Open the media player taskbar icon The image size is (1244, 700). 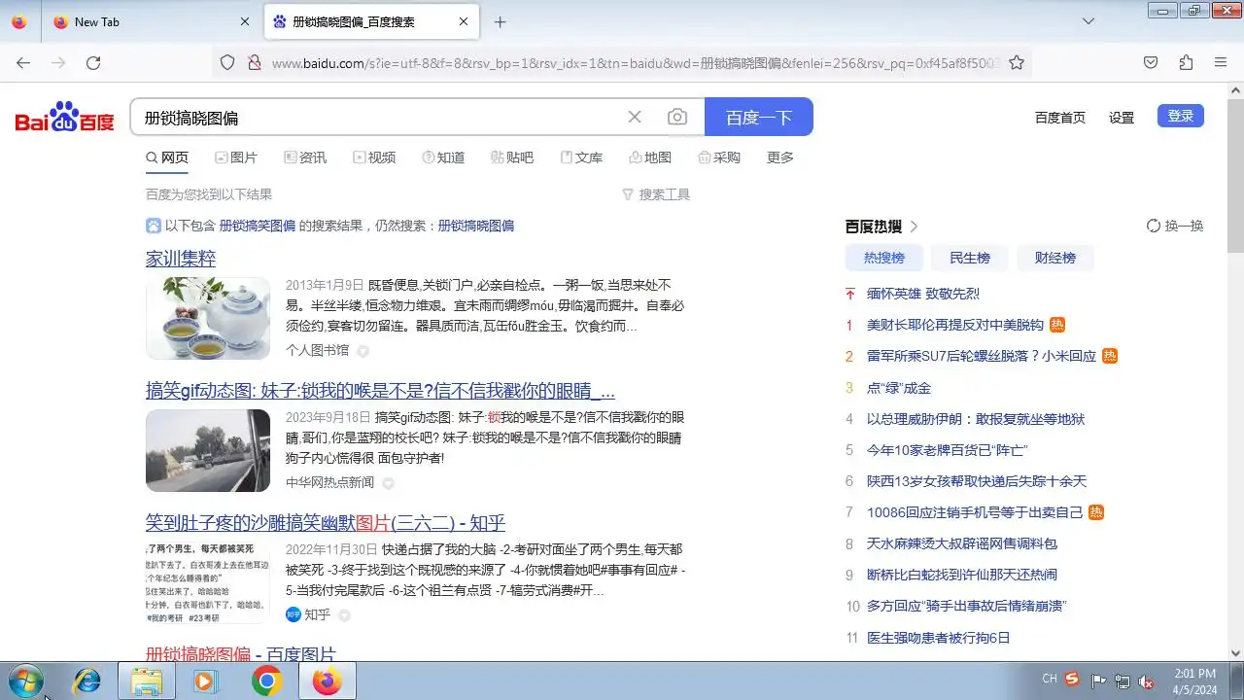[x=204, y=682]
